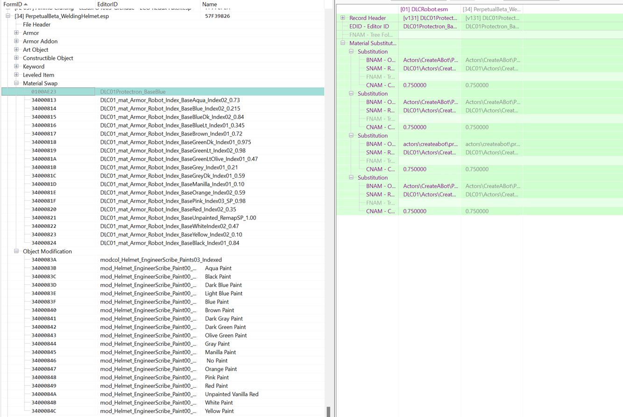The image size is (623, 417).
Task: Select the BaseManilla_Index01_0.10 material swap
Action: (163, 184)
